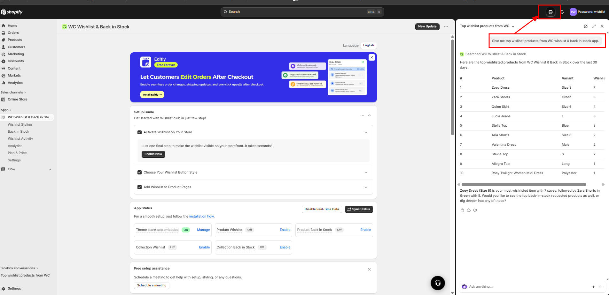The width and height of the screenshot is (609, 295).
Task: Collapse the Activate Wishlist step chevron
Action: [366, 132]
